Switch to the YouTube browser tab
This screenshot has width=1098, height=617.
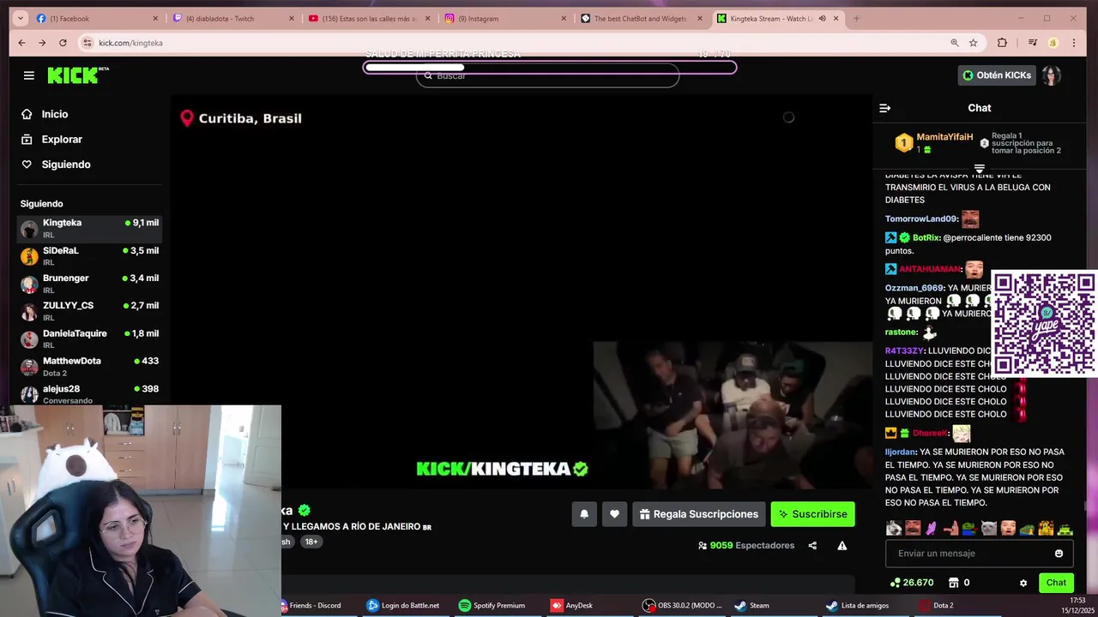point(369,18)
